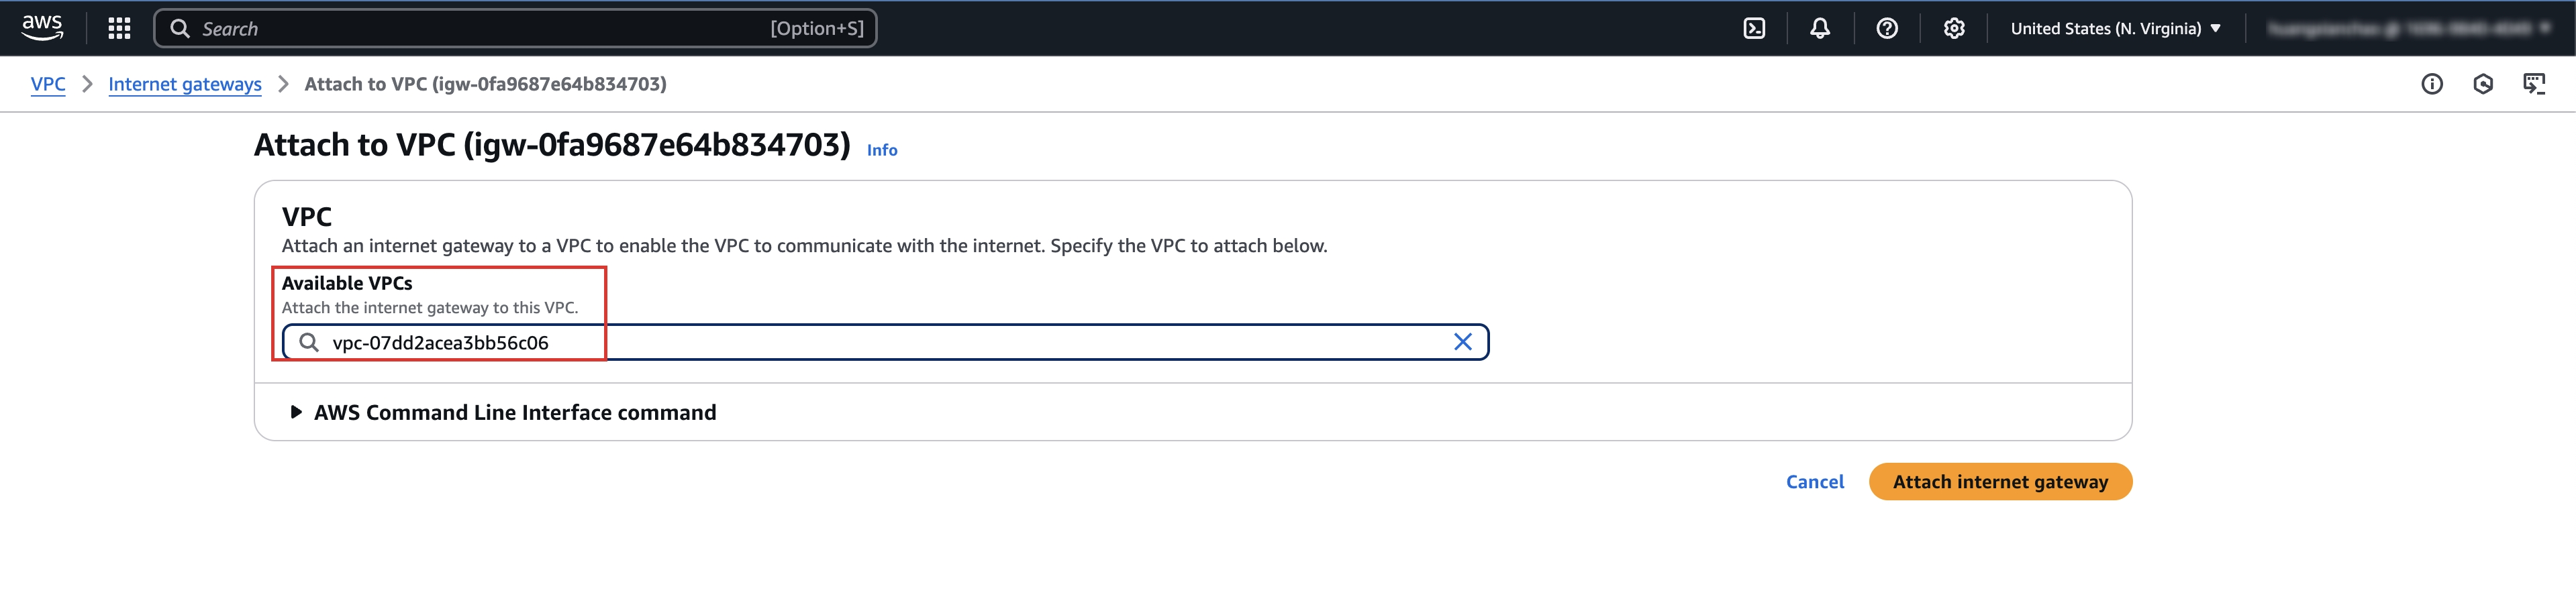Open the help question mark menu
The image size is (2576, 613).
1887,28
